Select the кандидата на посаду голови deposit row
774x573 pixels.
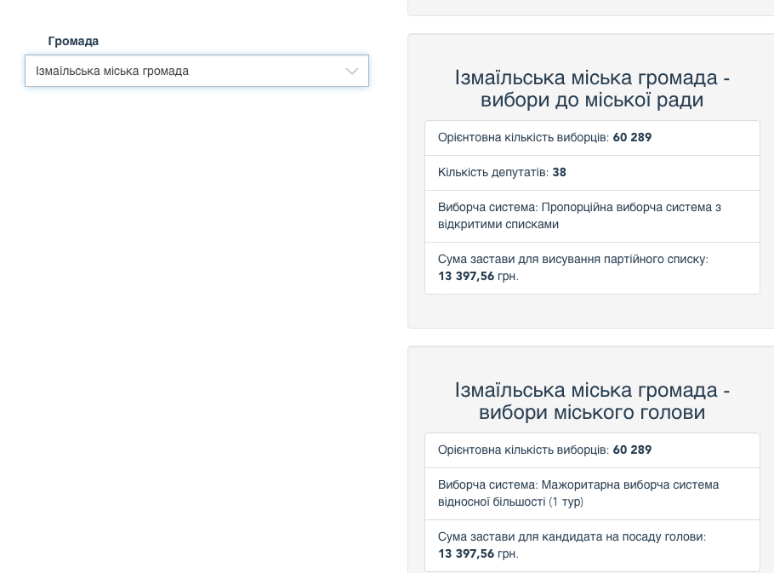(x=592, y=545)
